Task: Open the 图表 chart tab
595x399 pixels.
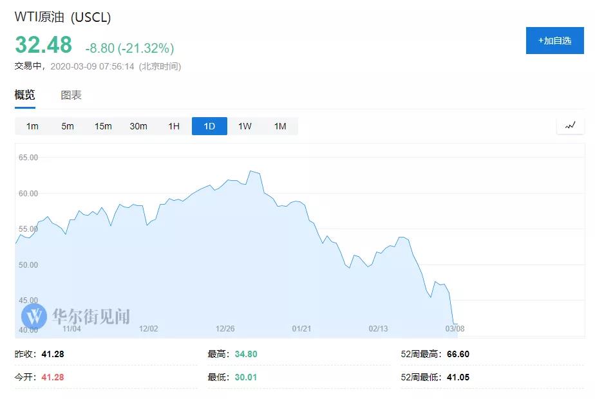Action: coord(71,95)
